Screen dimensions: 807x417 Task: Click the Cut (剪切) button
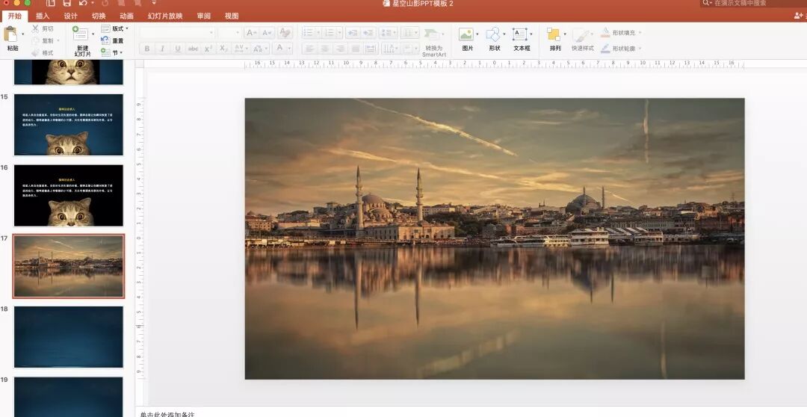[x=42, y=29]
